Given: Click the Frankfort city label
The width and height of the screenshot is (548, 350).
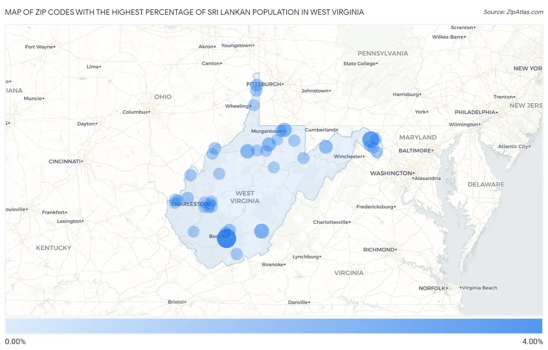Looking at the screenshot, I should (53, 212).
